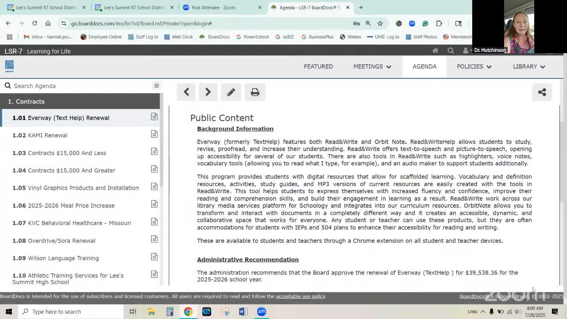Toggle the agenda list menu icon
Viewport: 567px width, 319px height.
[156, 86]
